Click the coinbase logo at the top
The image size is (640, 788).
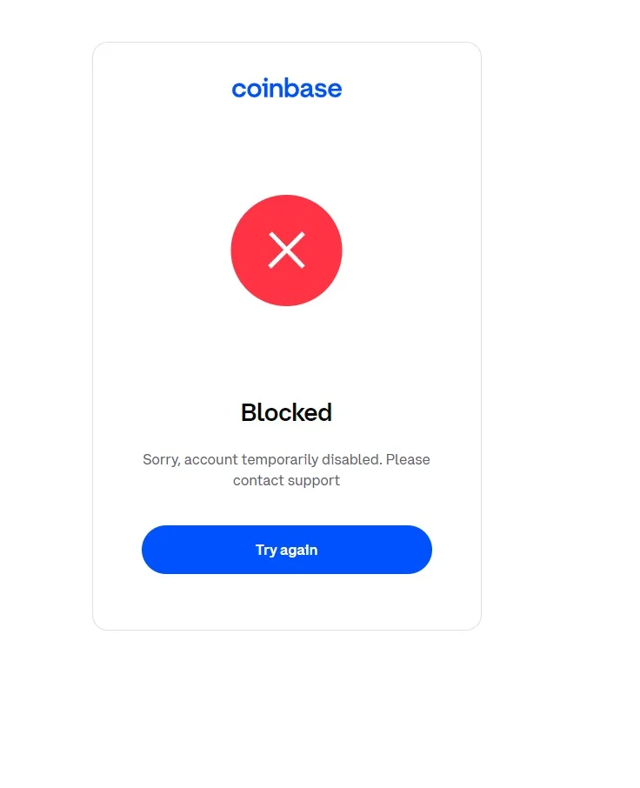tap(286, 88)
